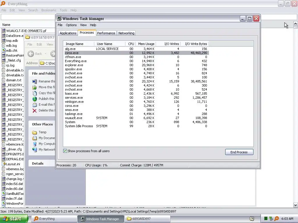The image size is (298, 223).
Task: Click Rename this file icon in Explorer
Action: point(35,81)
